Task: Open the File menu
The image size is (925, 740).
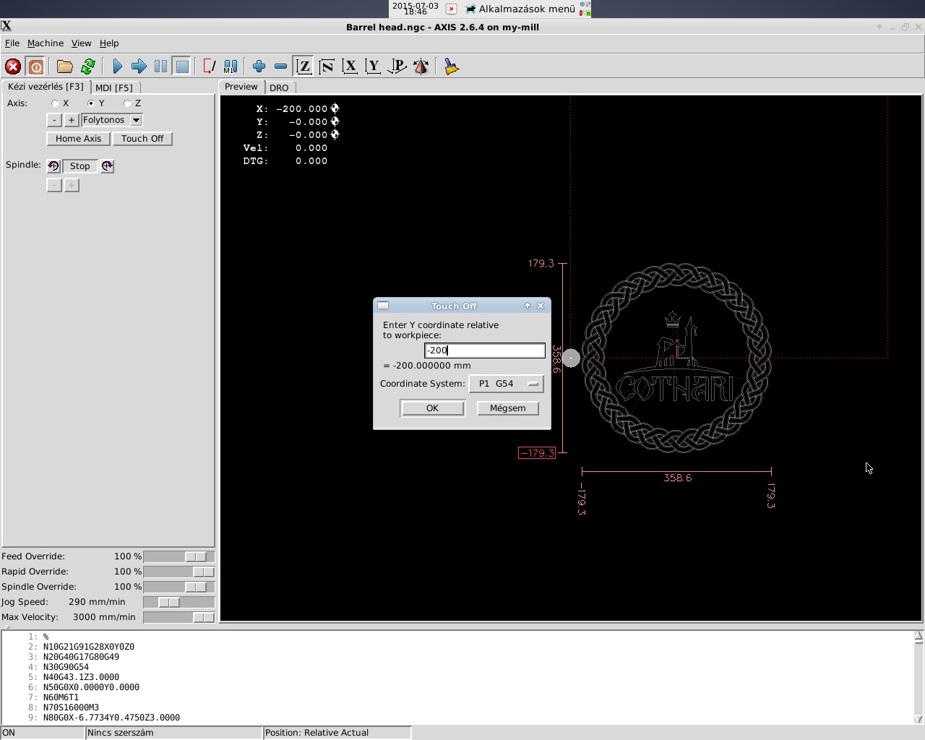Action: [12, 43]
